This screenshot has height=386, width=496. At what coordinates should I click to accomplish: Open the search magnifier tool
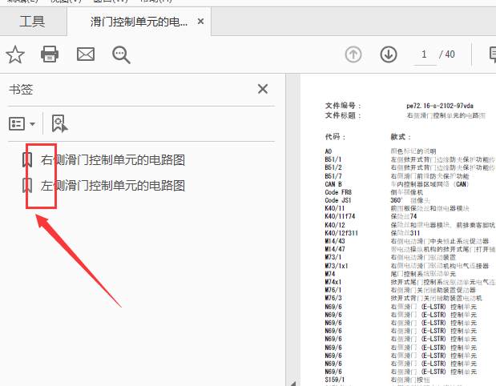121,55
